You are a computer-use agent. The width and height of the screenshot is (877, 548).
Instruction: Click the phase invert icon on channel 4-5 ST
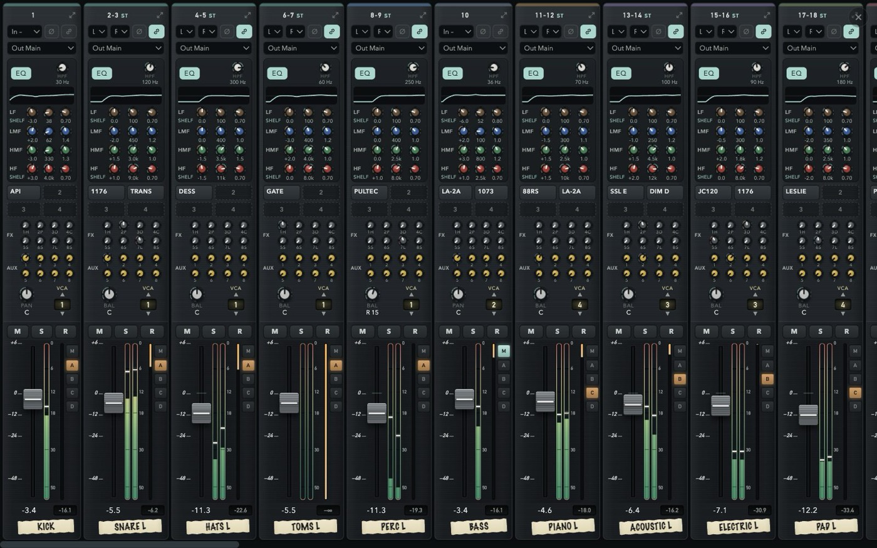click(227, 31)
